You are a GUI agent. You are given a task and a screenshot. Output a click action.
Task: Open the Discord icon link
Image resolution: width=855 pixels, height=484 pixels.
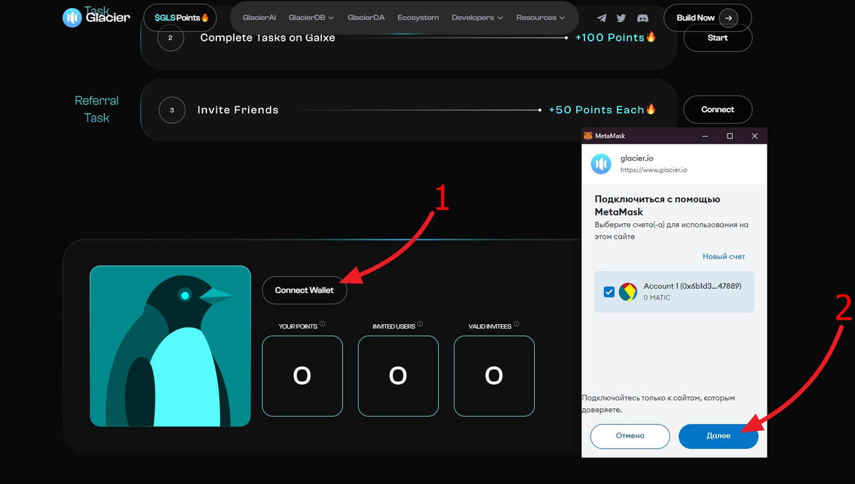point(642,18)
